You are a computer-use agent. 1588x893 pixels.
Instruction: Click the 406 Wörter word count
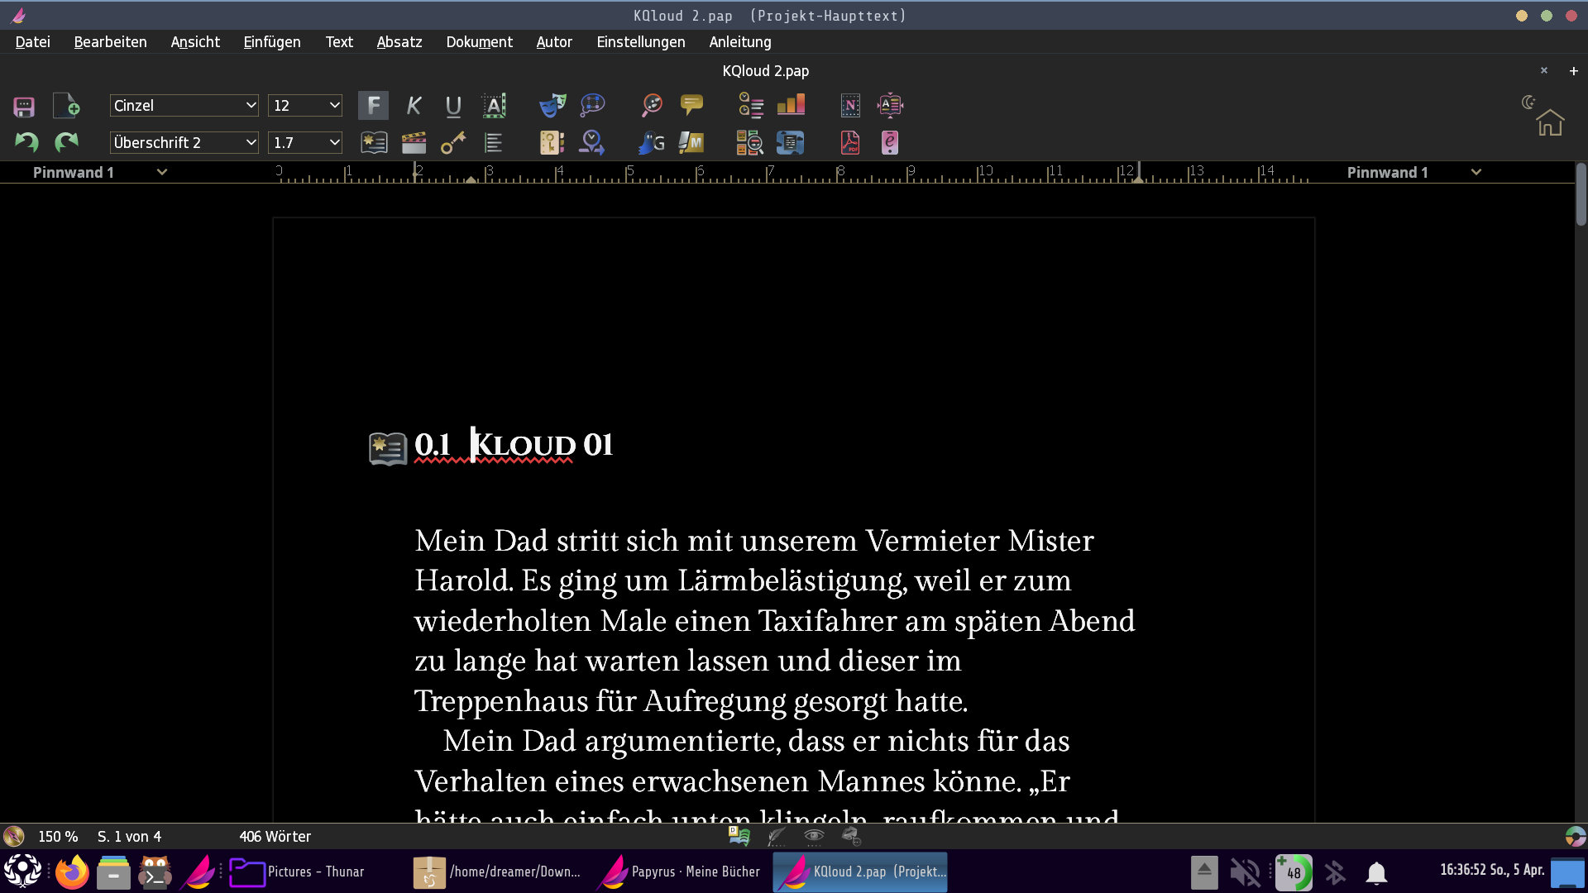coord(275,836)
